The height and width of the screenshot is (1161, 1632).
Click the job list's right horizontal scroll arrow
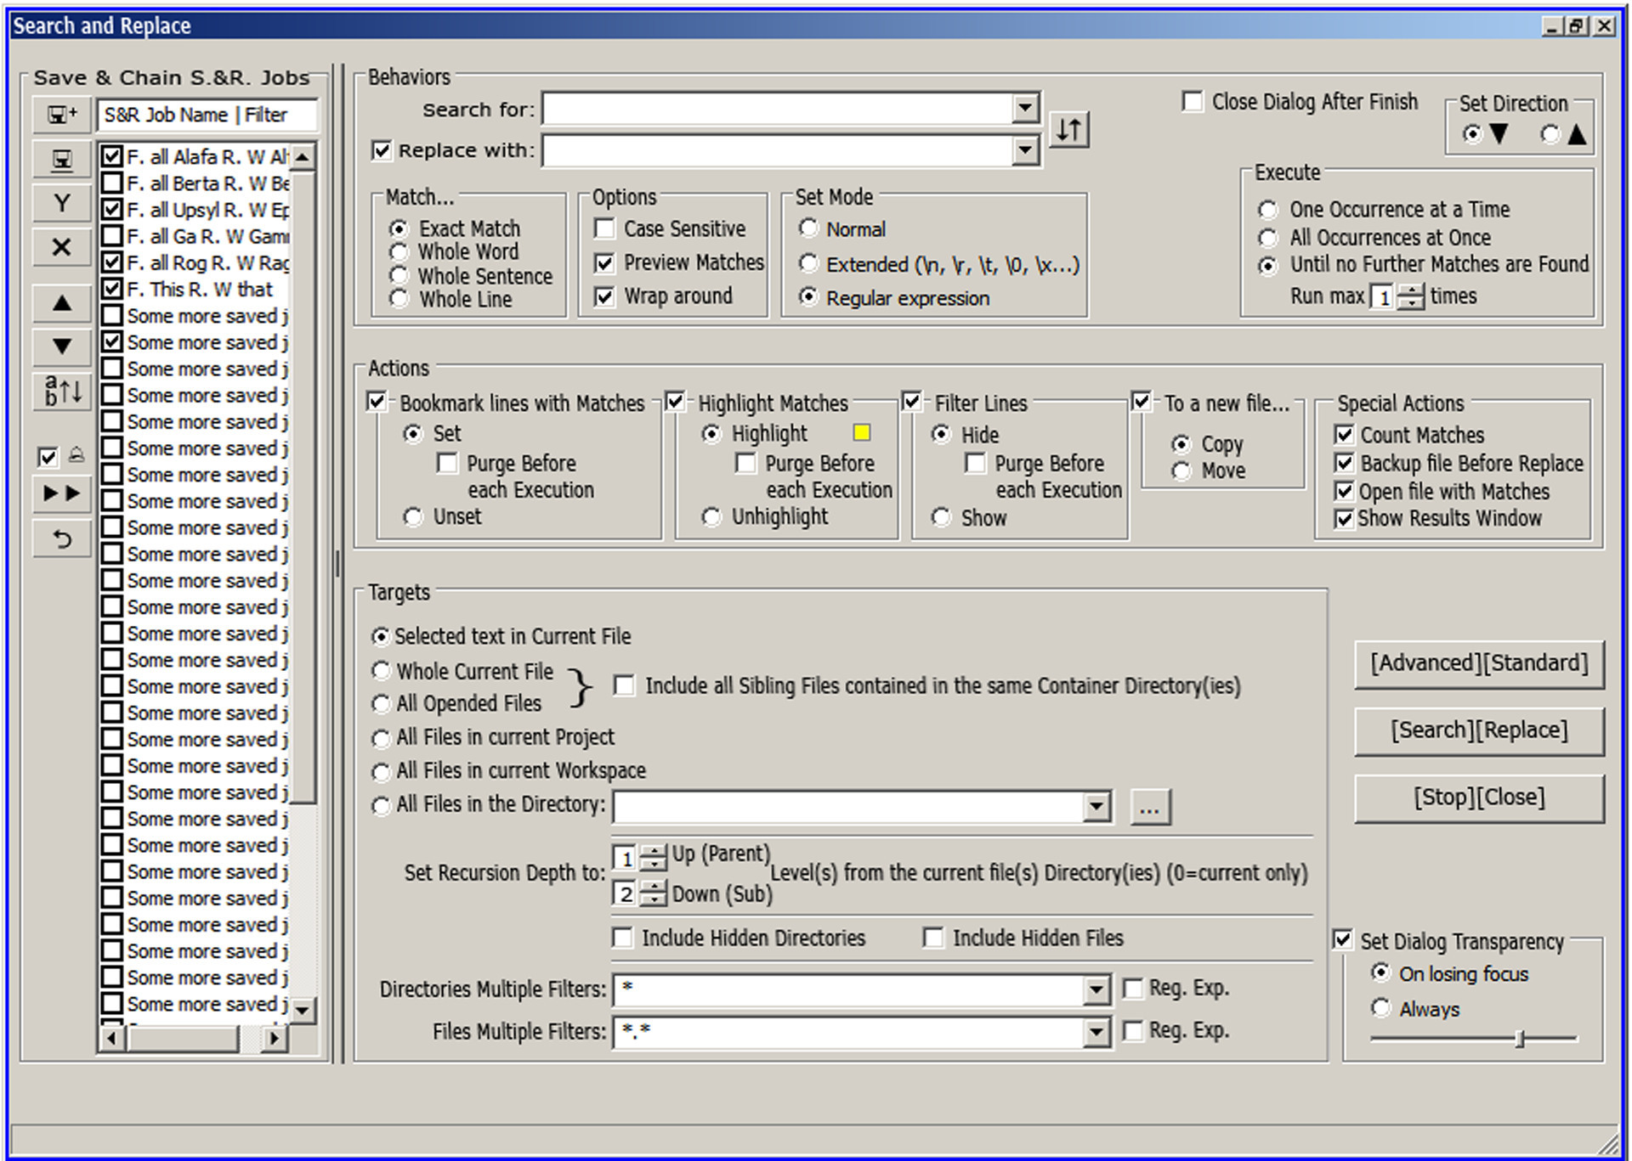click(x=274, y=1038)
